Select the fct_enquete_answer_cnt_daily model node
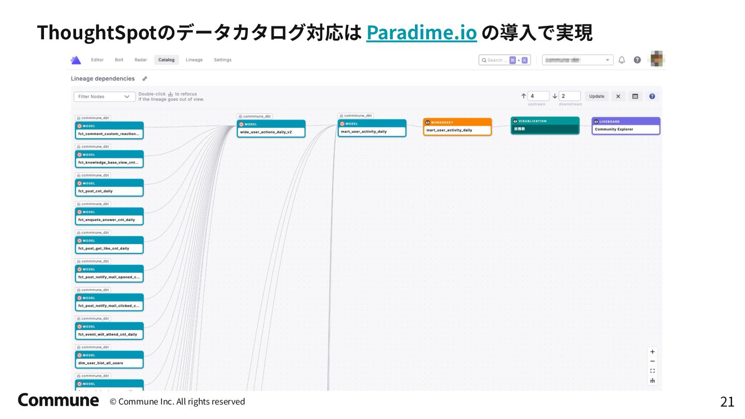This screenshot has width=745, height=419. tap(109, 216)
